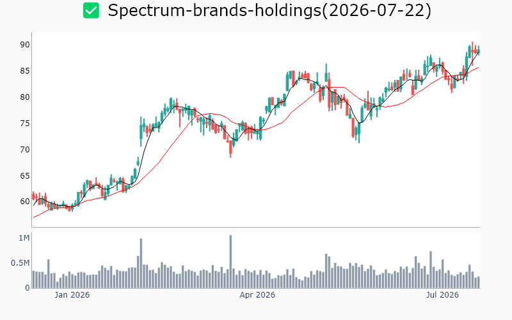Click the last volume bar on the right
512x320 pixels.
(x=479, y=282)
